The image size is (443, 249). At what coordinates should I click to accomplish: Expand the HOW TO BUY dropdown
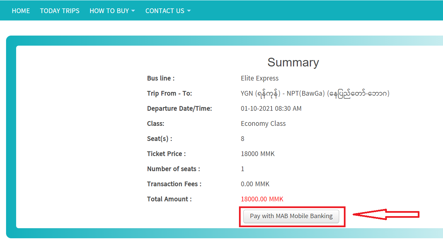coord(112,11)
